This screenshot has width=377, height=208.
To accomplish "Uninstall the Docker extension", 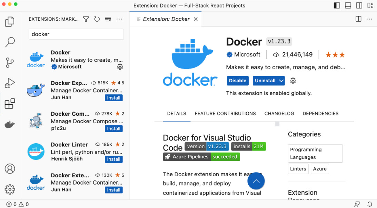I will [265, 81].
